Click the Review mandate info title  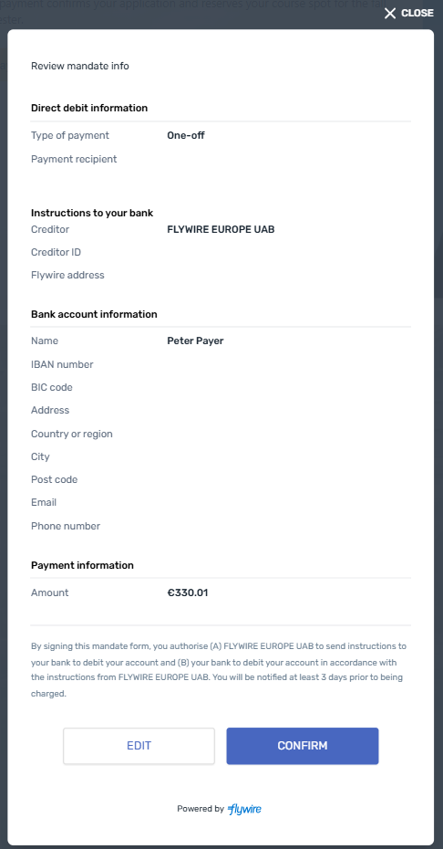[80, 66]
